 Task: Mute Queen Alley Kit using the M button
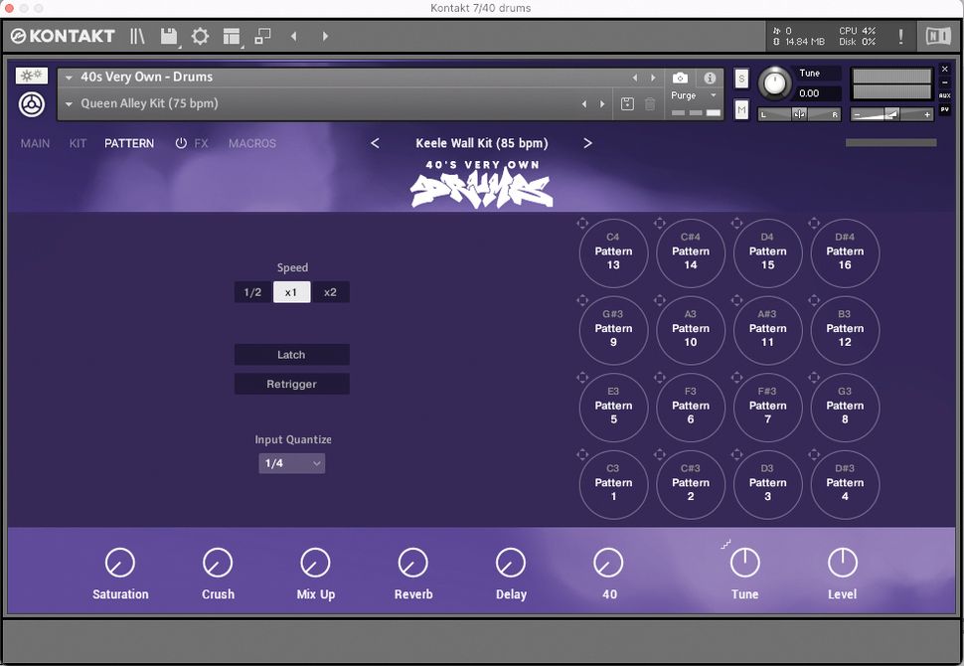click(740, 109)
